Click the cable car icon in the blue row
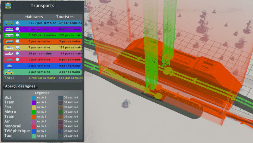 9,66
